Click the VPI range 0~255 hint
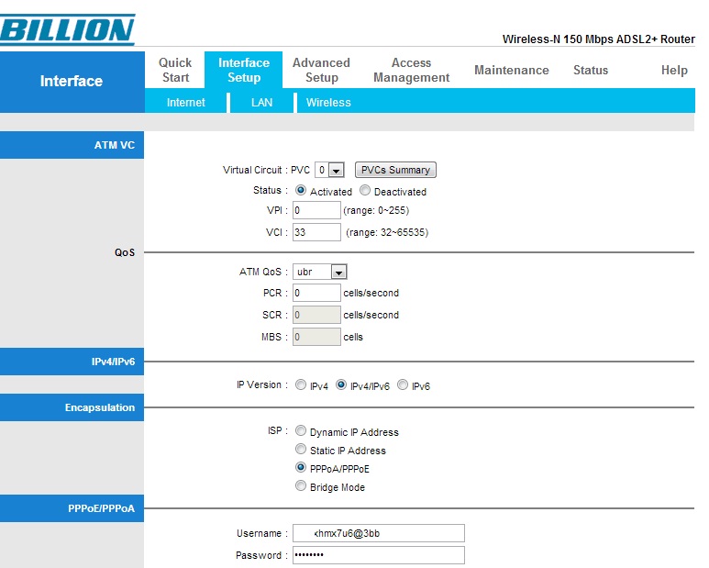The height and width of the screenshot is (568, 709). [376, 210]
